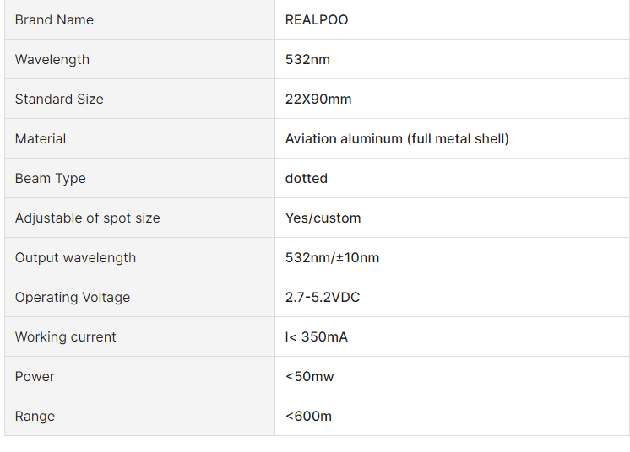Select the Aviation aluminum material value
The width and height of the screenshot is (630, 452).
397,139
